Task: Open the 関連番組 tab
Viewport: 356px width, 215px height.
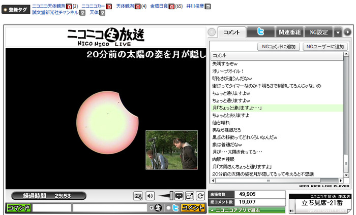Action: [289, 32]
